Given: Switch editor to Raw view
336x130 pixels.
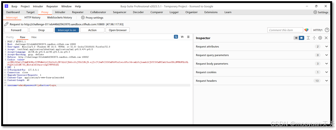Looking at the screenshot, I should click(x=23, y=37).
